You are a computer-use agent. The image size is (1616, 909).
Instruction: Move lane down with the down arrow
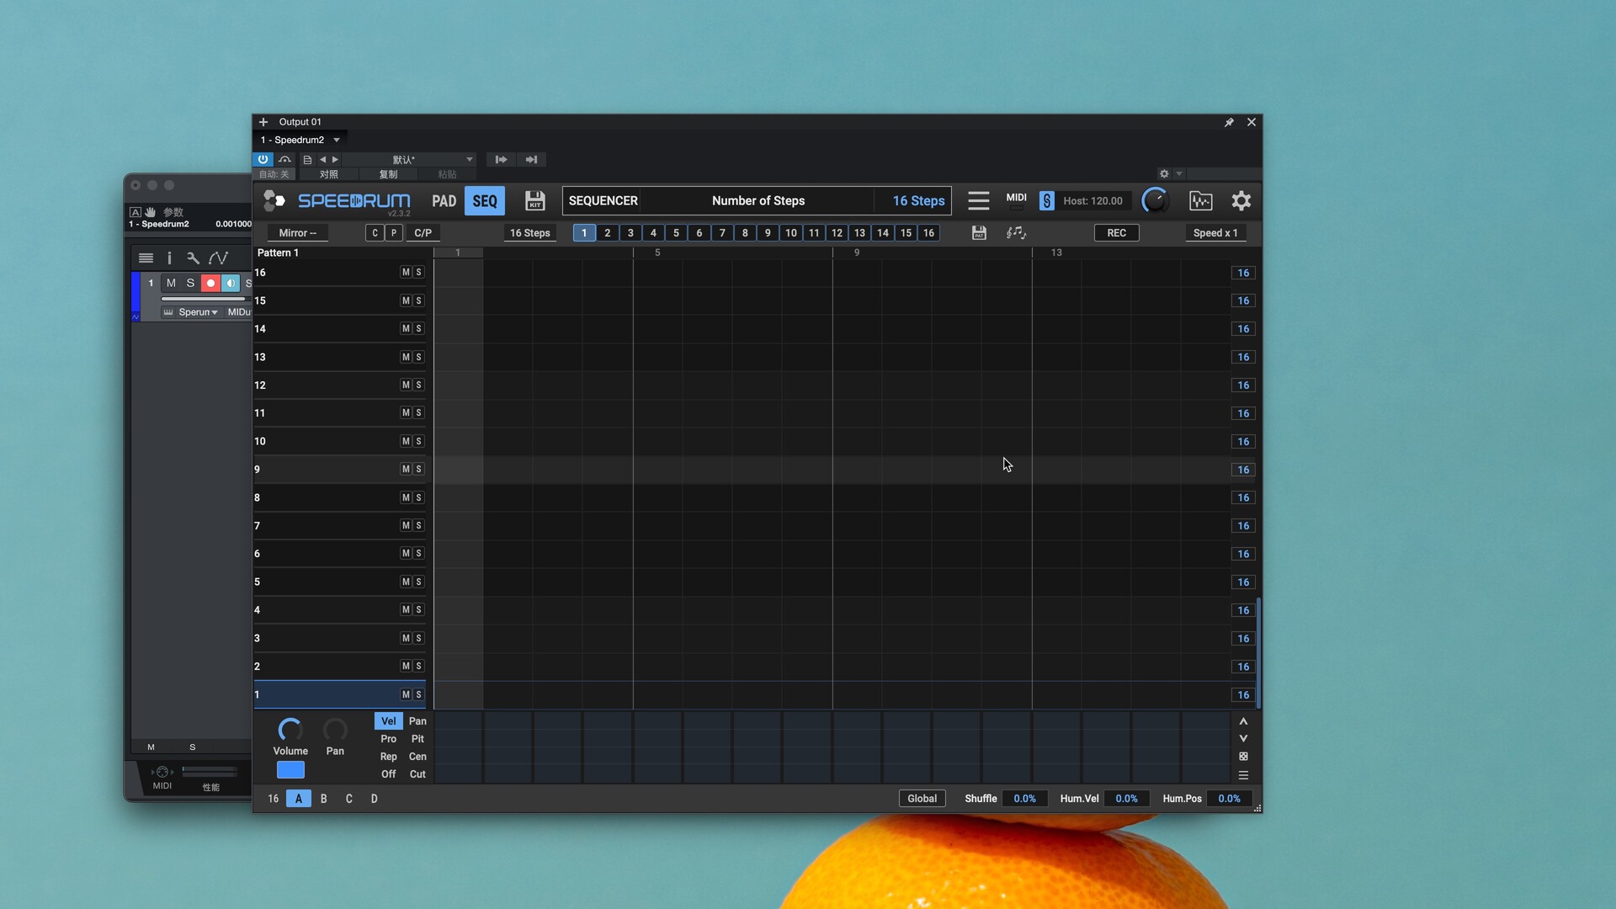coord(1243,738)
